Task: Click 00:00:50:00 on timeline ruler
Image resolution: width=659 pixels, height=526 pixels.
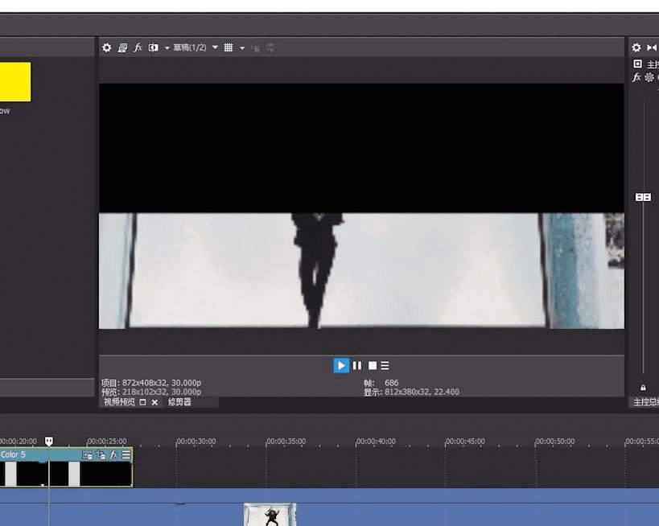Action: coord(554,442)
